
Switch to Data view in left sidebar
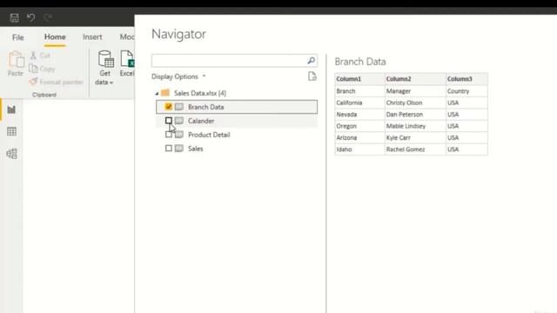point(11,131)
